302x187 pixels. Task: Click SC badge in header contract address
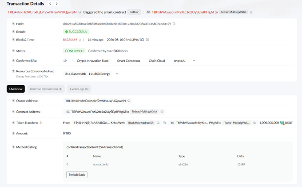coord(148,12)
